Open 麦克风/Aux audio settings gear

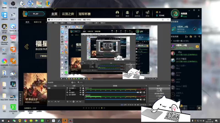[x=144, y=92]
